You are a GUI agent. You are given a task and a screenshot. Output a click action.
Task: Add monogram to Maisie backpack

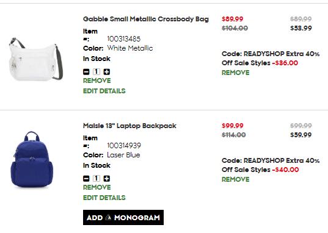pyautogui.click(x=123, y=218)
